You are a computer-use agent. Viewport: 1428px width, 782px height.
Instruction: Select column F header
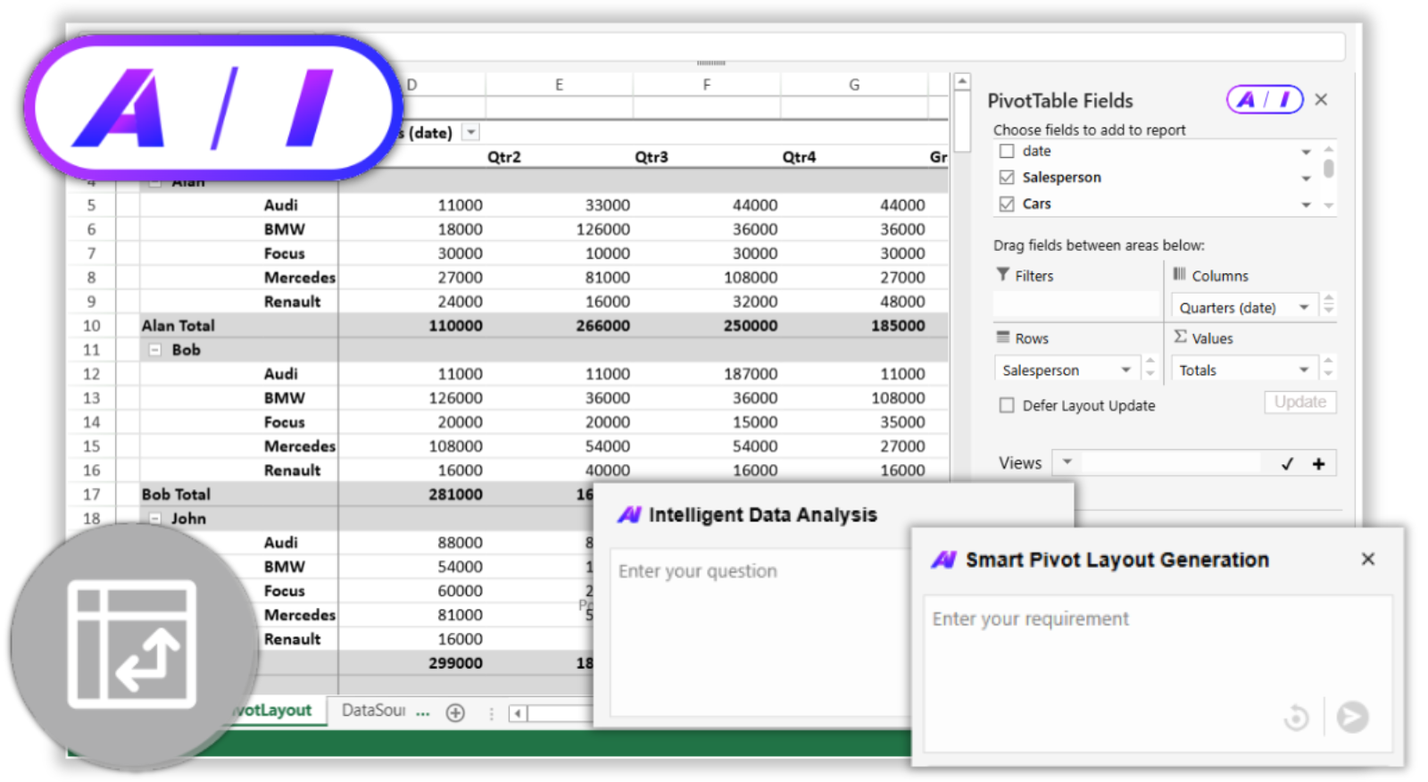click(x=707, y=85)
